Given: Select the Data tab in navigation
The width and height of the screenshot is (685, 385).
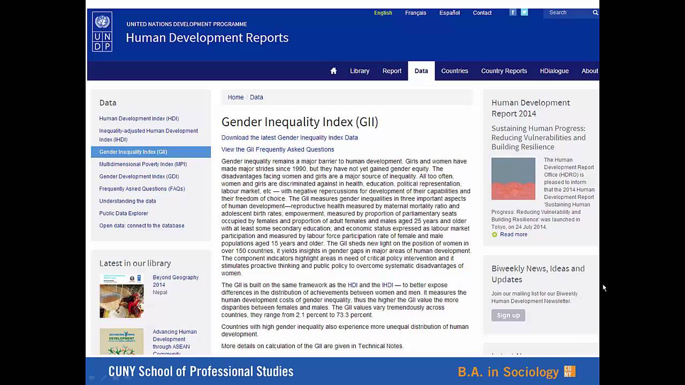Looking at the screenshot, I should 421,71.
